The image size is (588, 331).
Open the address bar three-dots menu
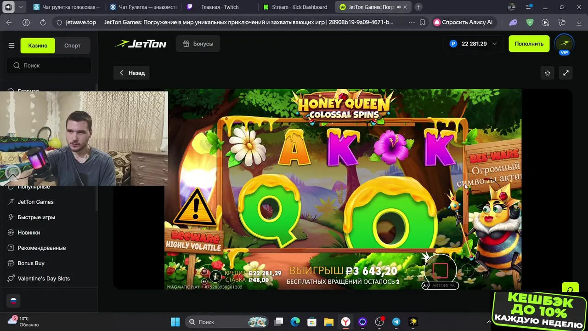[411, 22]
